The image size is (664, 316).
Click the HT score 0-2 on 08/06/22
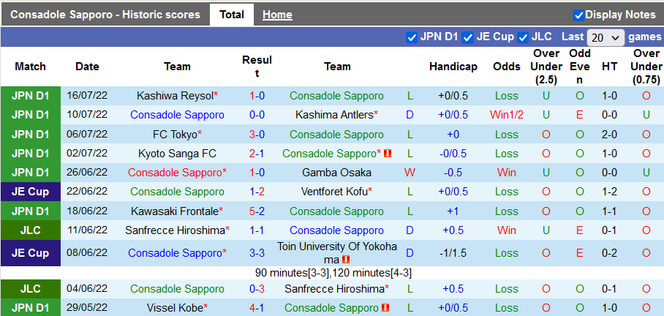coord(609,253)
